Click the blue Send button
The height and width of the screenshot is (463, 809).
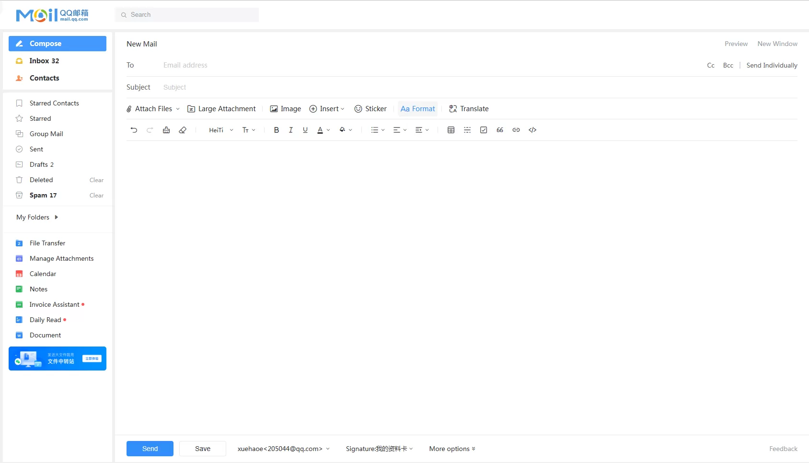[x=150, y=449]
